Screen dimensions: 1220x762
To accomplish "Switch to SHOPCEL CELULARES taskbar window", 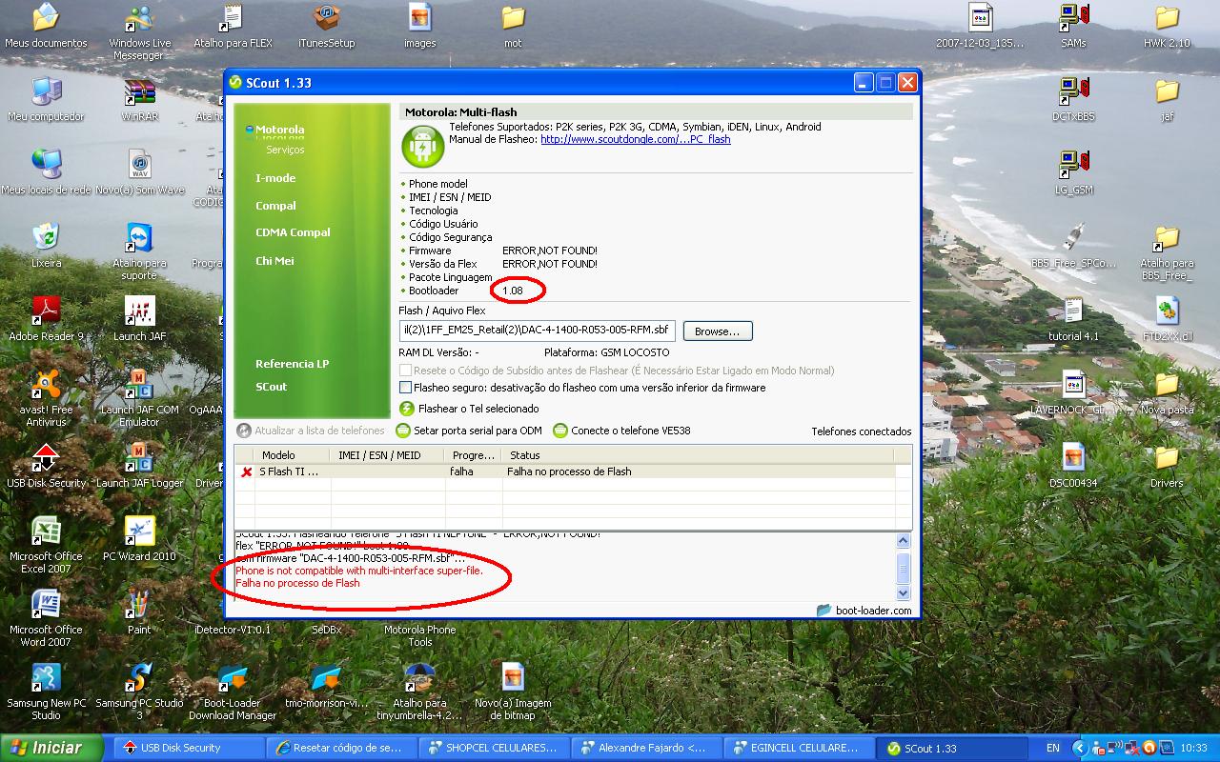I will click(x=494, y=748).
